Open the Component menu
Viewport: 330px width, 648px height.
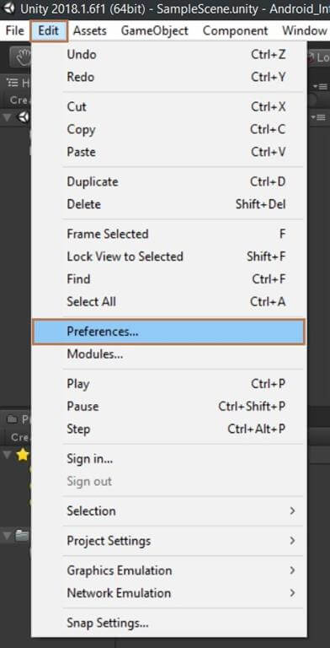[235, 30]
